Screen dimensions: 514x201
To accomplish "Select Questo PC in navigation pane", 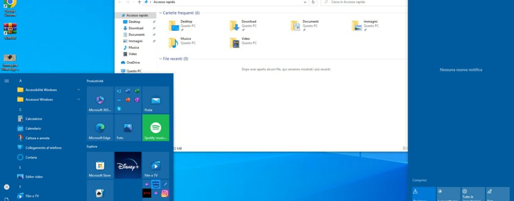I will tap(133, 71).
